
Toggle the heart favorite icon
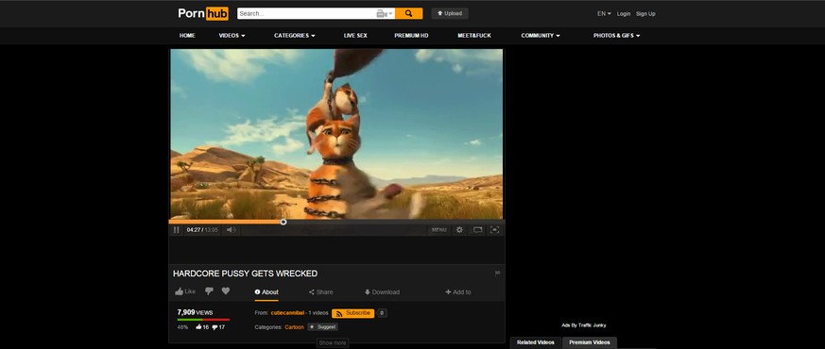(226, 291)
